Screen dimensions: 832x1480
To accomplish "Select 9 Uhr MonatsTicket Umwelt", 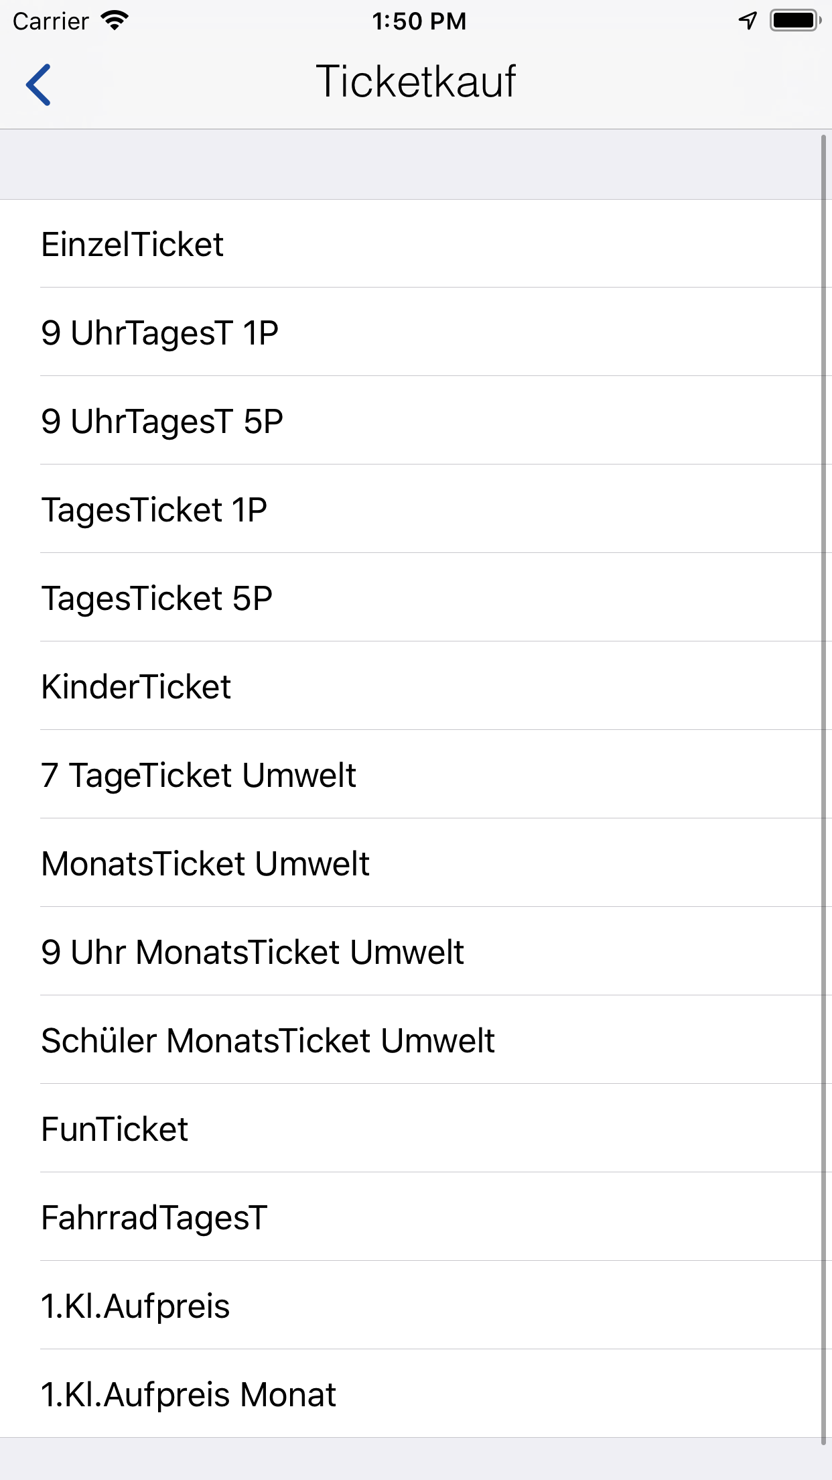I will pos(415,951).
